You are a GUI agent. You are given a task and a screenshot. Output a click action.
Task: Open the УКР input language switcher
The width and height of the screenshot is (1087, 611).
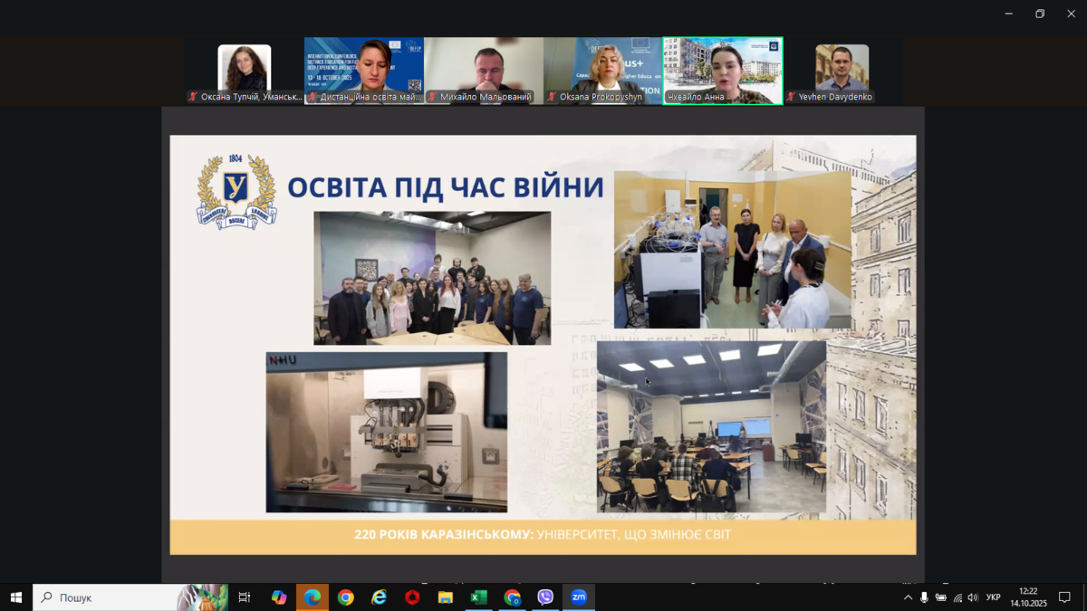click(993, 597)
